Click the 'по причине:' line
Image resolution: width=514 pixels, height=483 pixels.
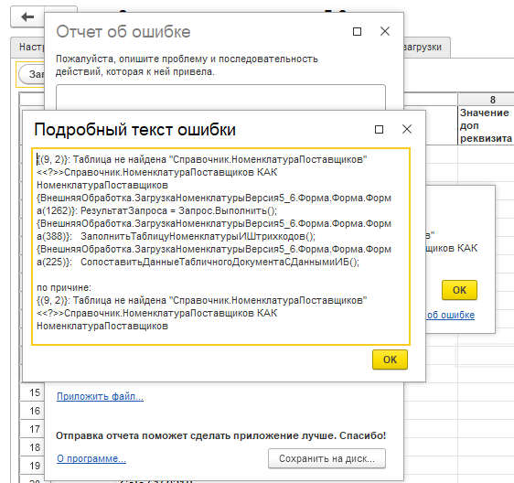point(64,287)
